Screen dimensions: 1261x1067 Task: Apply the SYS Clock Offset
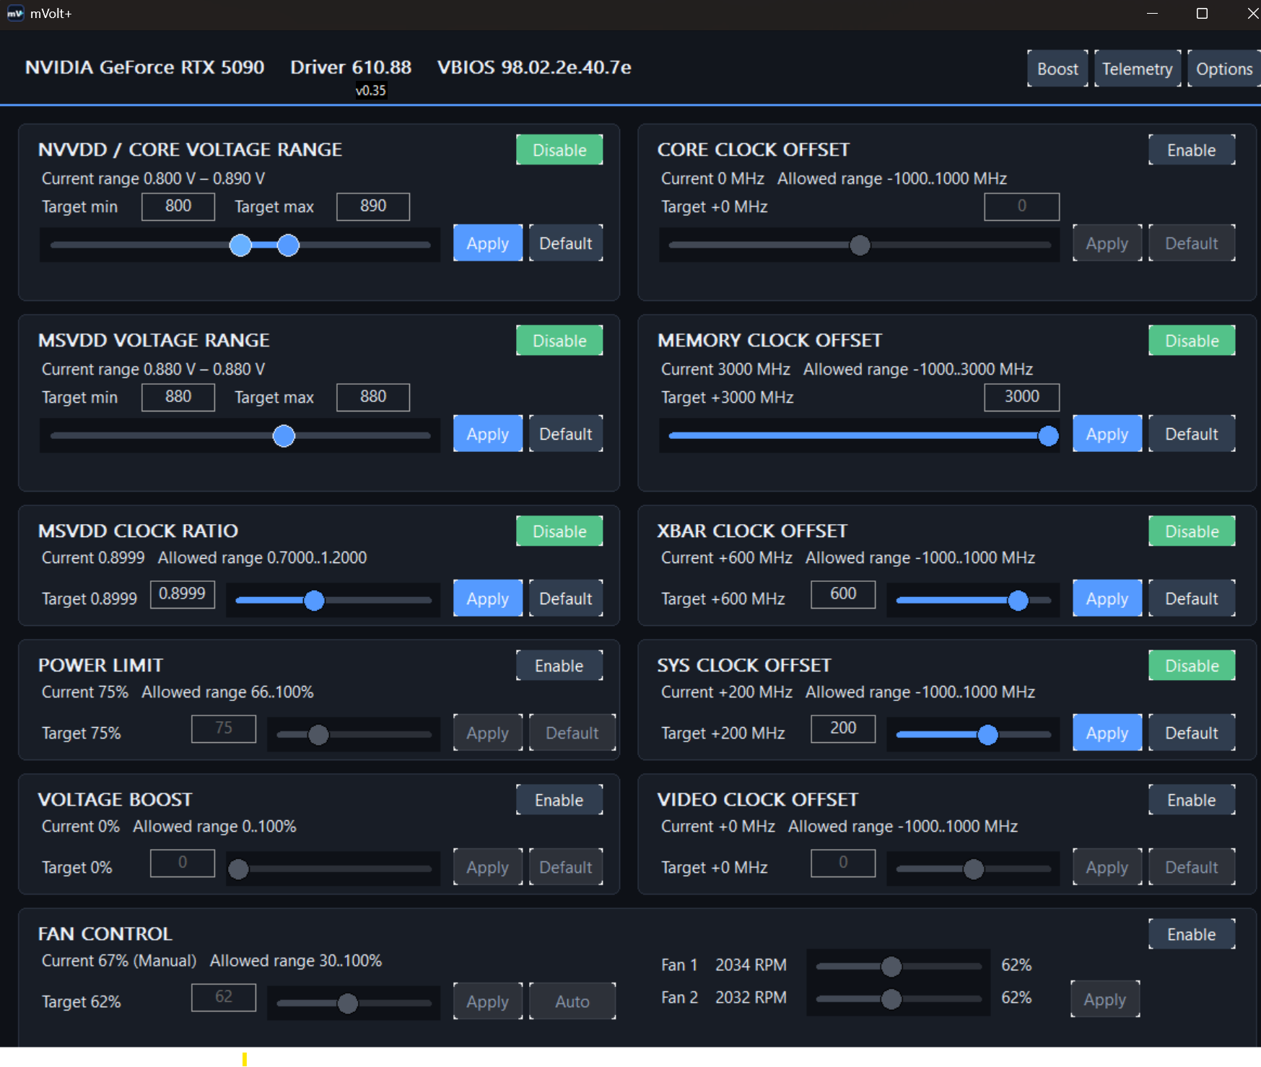tap(1107, 733)
